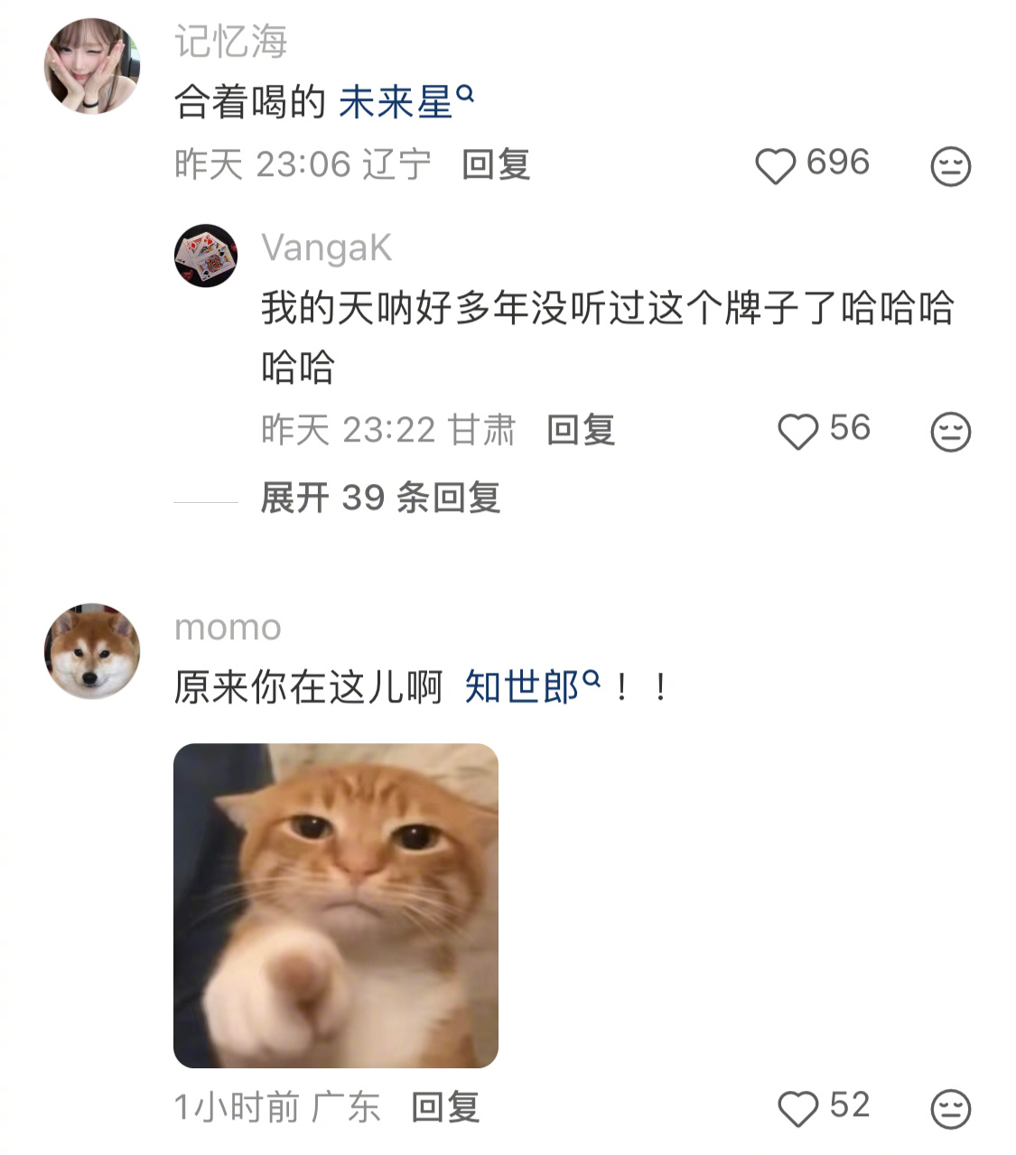Expand the 39 hidden replies

coord(380,498)
